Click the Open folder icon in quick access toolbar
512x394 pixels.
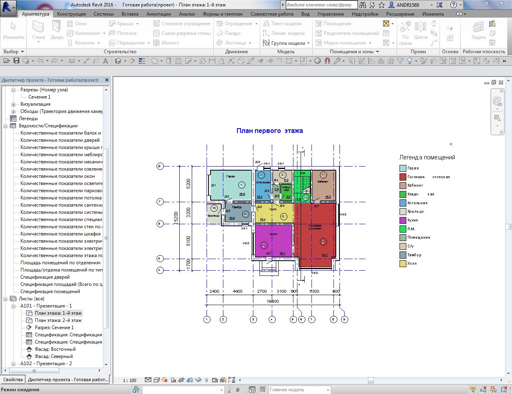pos(6,61)
